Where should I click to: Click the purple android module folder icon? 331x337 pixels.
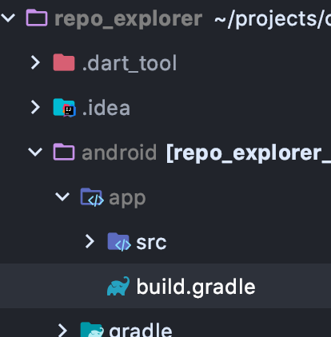tap(64, 152)
